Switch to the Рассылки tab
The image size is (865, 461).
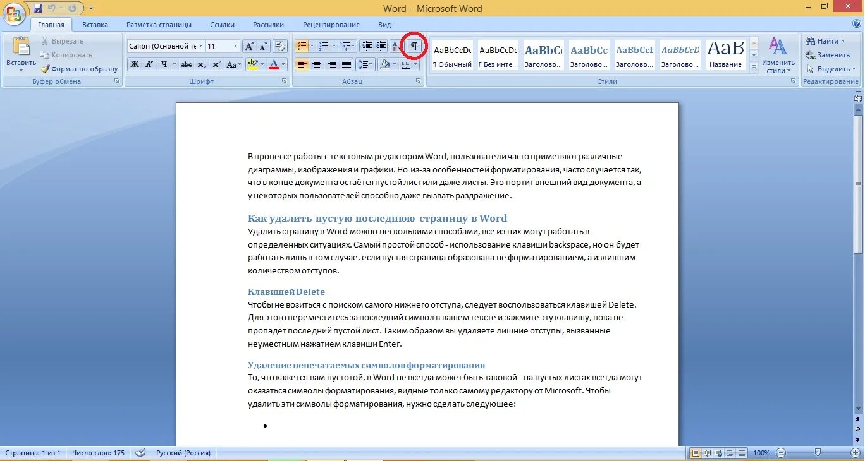(x=268, y=25)
